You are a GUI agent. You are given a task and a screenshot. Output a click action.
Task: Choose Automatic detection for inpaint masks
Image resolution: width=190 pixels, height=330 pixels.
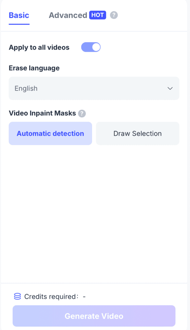click(x=50, y=133)
